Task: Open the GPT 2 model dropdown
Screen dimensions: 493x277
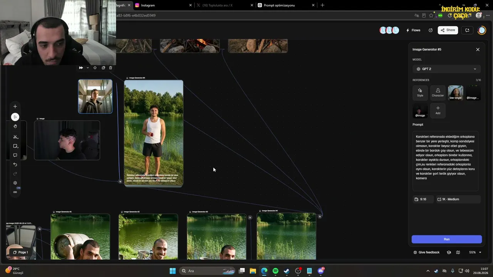Action: coord(446,69)
